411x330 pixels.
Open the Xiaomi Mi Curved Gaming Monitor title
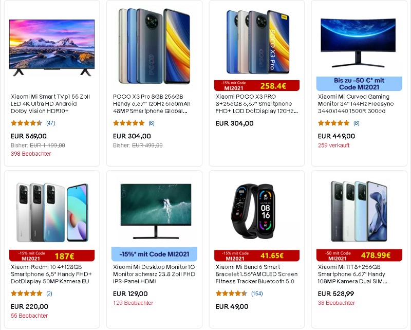[356, 104]
